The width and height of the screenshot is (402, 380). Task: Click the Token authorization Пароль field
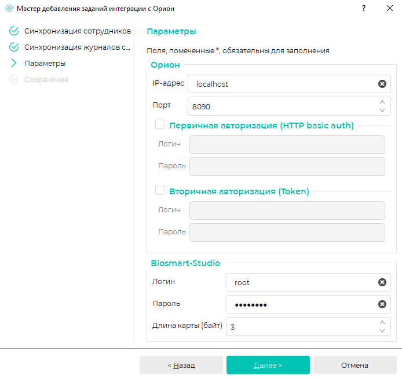(287, 233)
